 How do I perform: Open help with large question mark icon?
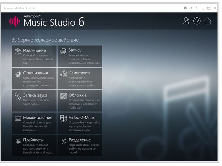(197, 21)
